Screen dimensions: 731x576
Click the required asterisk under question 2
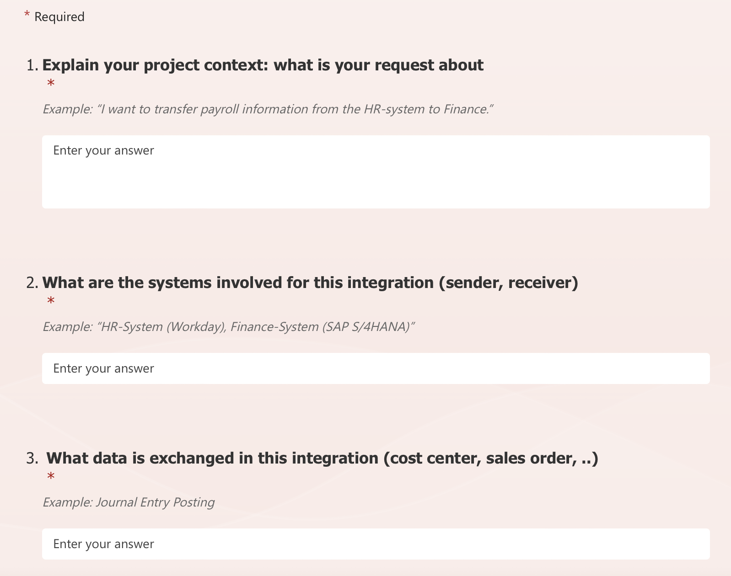[x=51, y=301]
